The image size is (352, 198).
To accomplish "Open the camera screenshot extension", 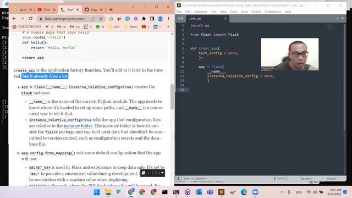I will click(x=111, y=19).
